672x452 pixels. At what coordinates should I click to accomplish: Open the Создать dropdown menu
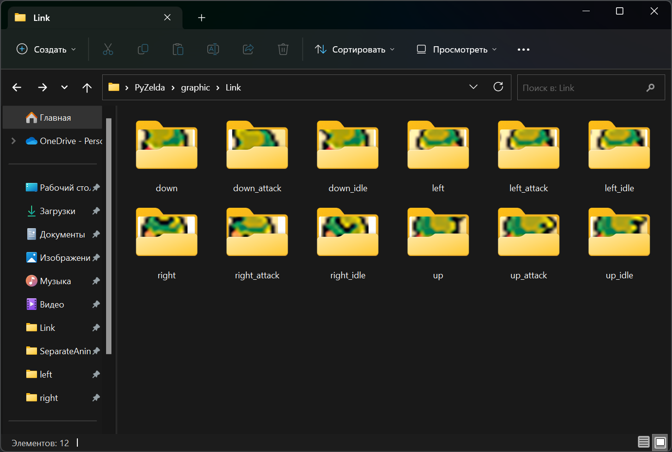46,49
